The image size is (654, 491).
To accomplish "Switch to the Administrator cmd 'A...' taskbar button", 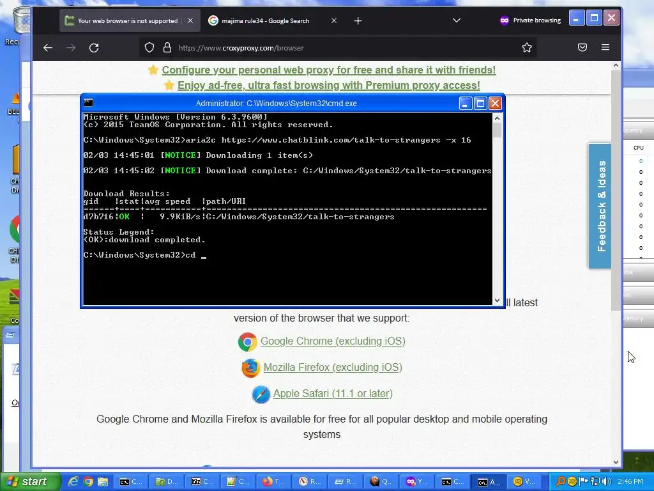I will pyautogui.click(x=489, y=482).
